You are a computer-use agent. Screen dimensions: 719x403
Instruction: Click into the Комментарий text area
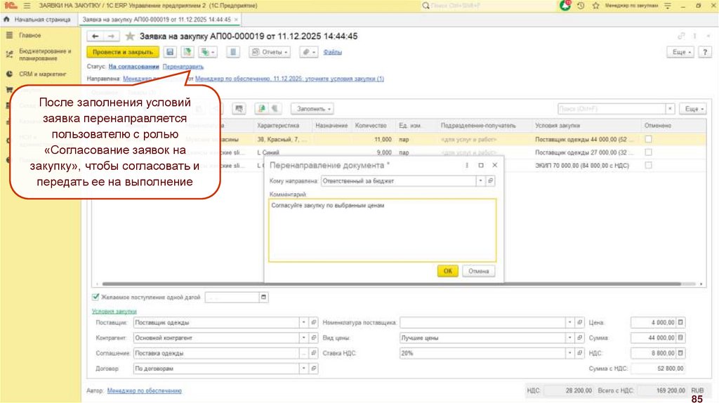point(382,230)
